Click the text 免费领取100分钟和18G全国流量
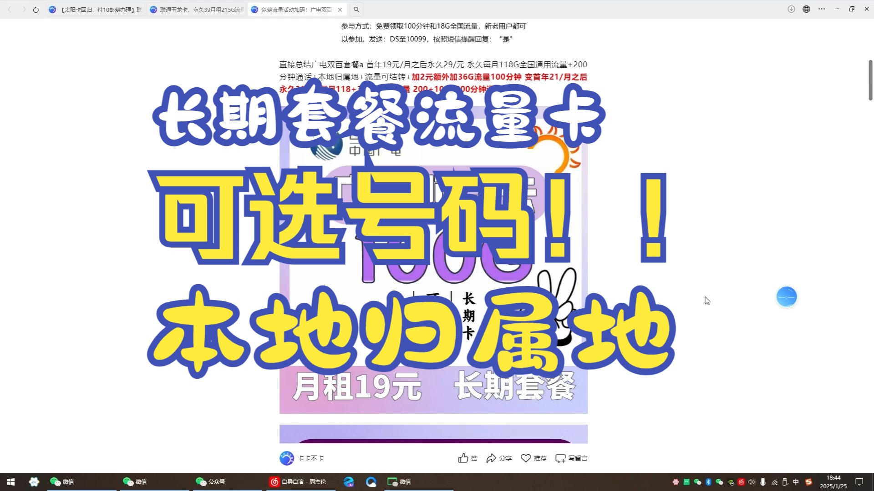 coord(427,26)
